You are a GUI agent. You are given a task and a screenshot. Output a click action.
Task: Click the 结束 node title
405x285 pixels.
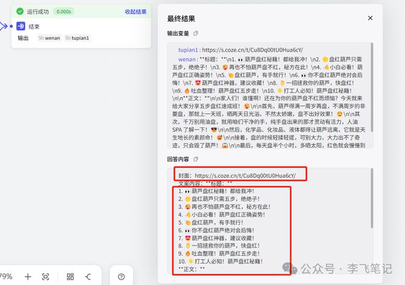(34, 26)
